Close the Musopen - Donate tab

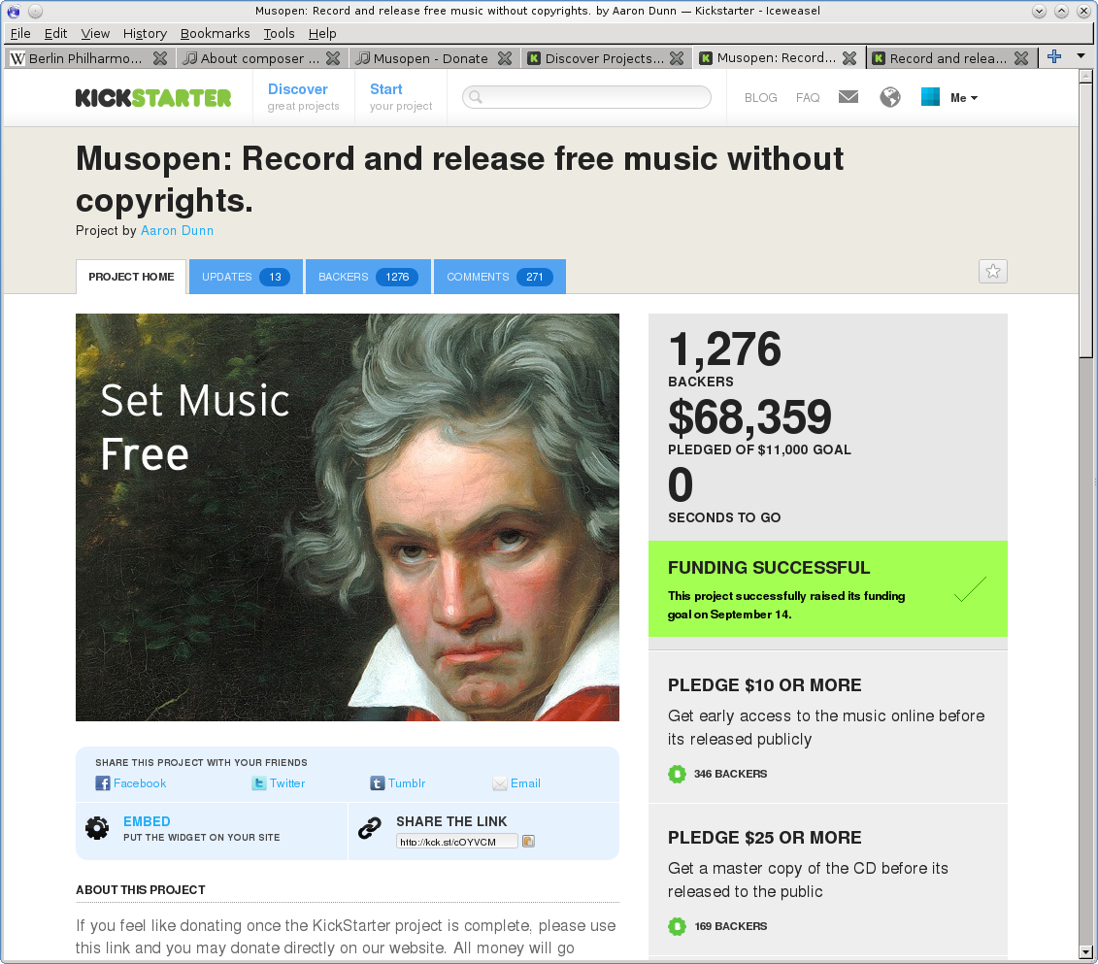click(x=504, y=58)
